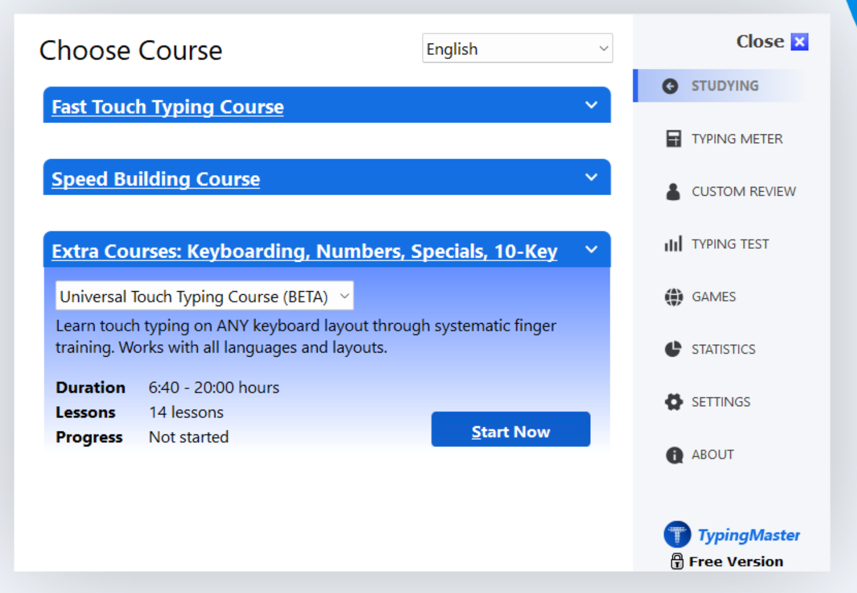The width and height of the screenshot is (857, 593).
Task: Click the Custom Review person icon
Action: [673, 191]
